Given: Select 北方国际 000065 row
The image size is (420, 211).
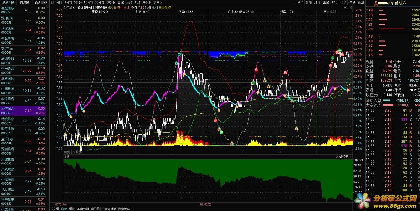Looking at the screenshot, I should 23,80.
